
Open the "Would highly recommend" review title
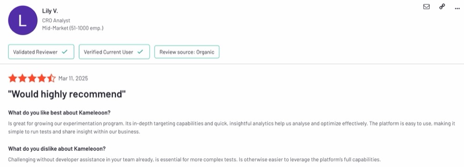tap(67, 95)
